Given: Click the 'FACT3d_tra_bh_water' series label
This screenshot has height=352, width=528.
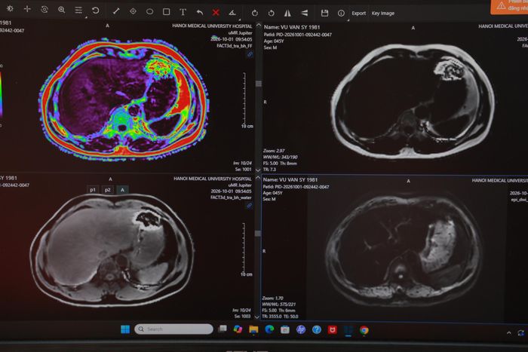Looking at the screenshot, I should 231,197.
